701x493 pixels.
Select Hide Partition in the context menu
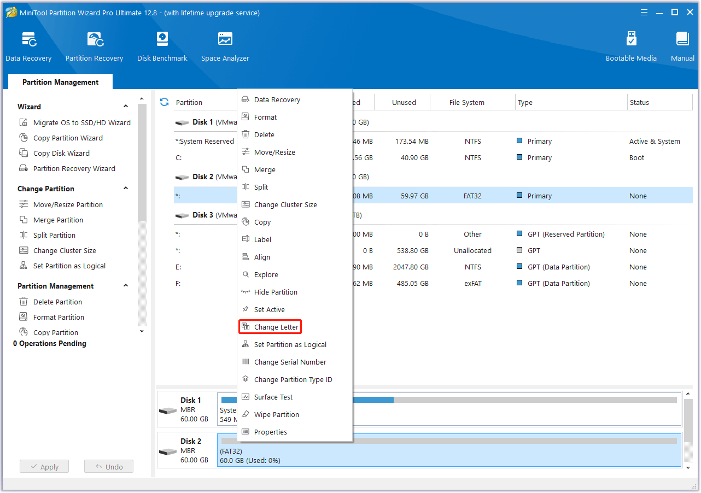(x=295, y=292)
